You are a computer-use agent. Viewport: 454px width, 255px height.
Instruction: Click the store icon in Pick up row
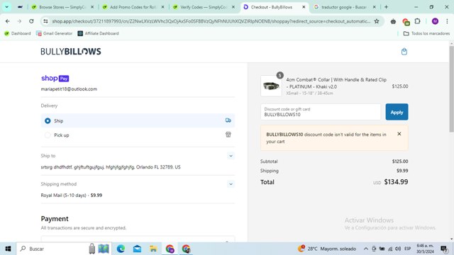pyautogui.click(x=228, y=135)
